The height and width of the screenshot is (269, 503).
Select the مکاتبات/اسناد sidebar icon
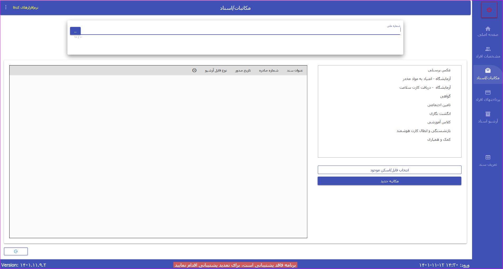(488, 70)
